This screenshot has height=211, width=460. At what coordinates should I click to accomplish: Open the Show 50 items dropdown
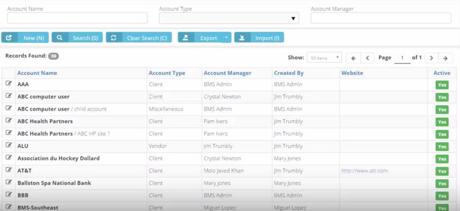coord(324,58)
